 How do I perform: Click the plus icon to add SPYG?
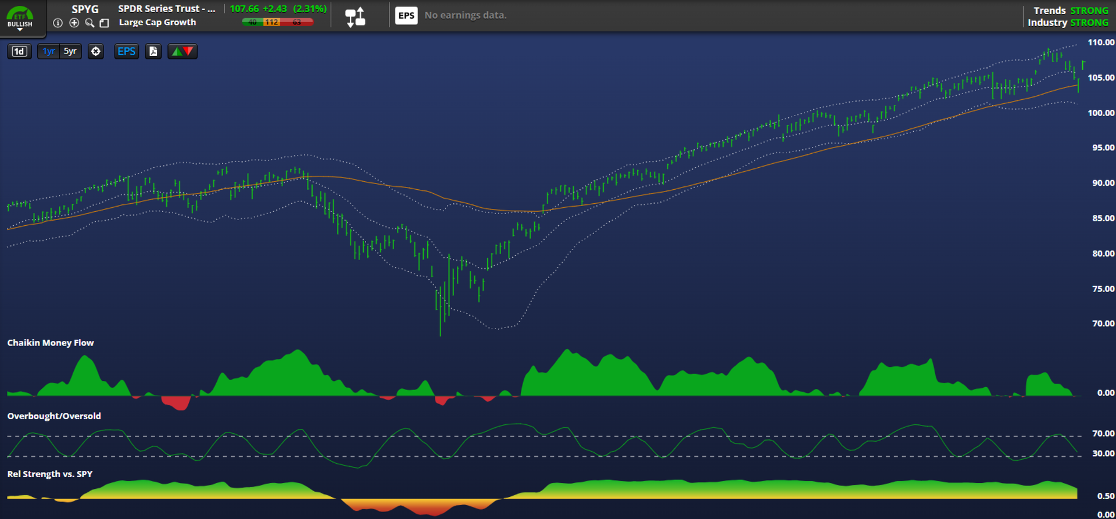pyautogui.click(x=74, y=23)
